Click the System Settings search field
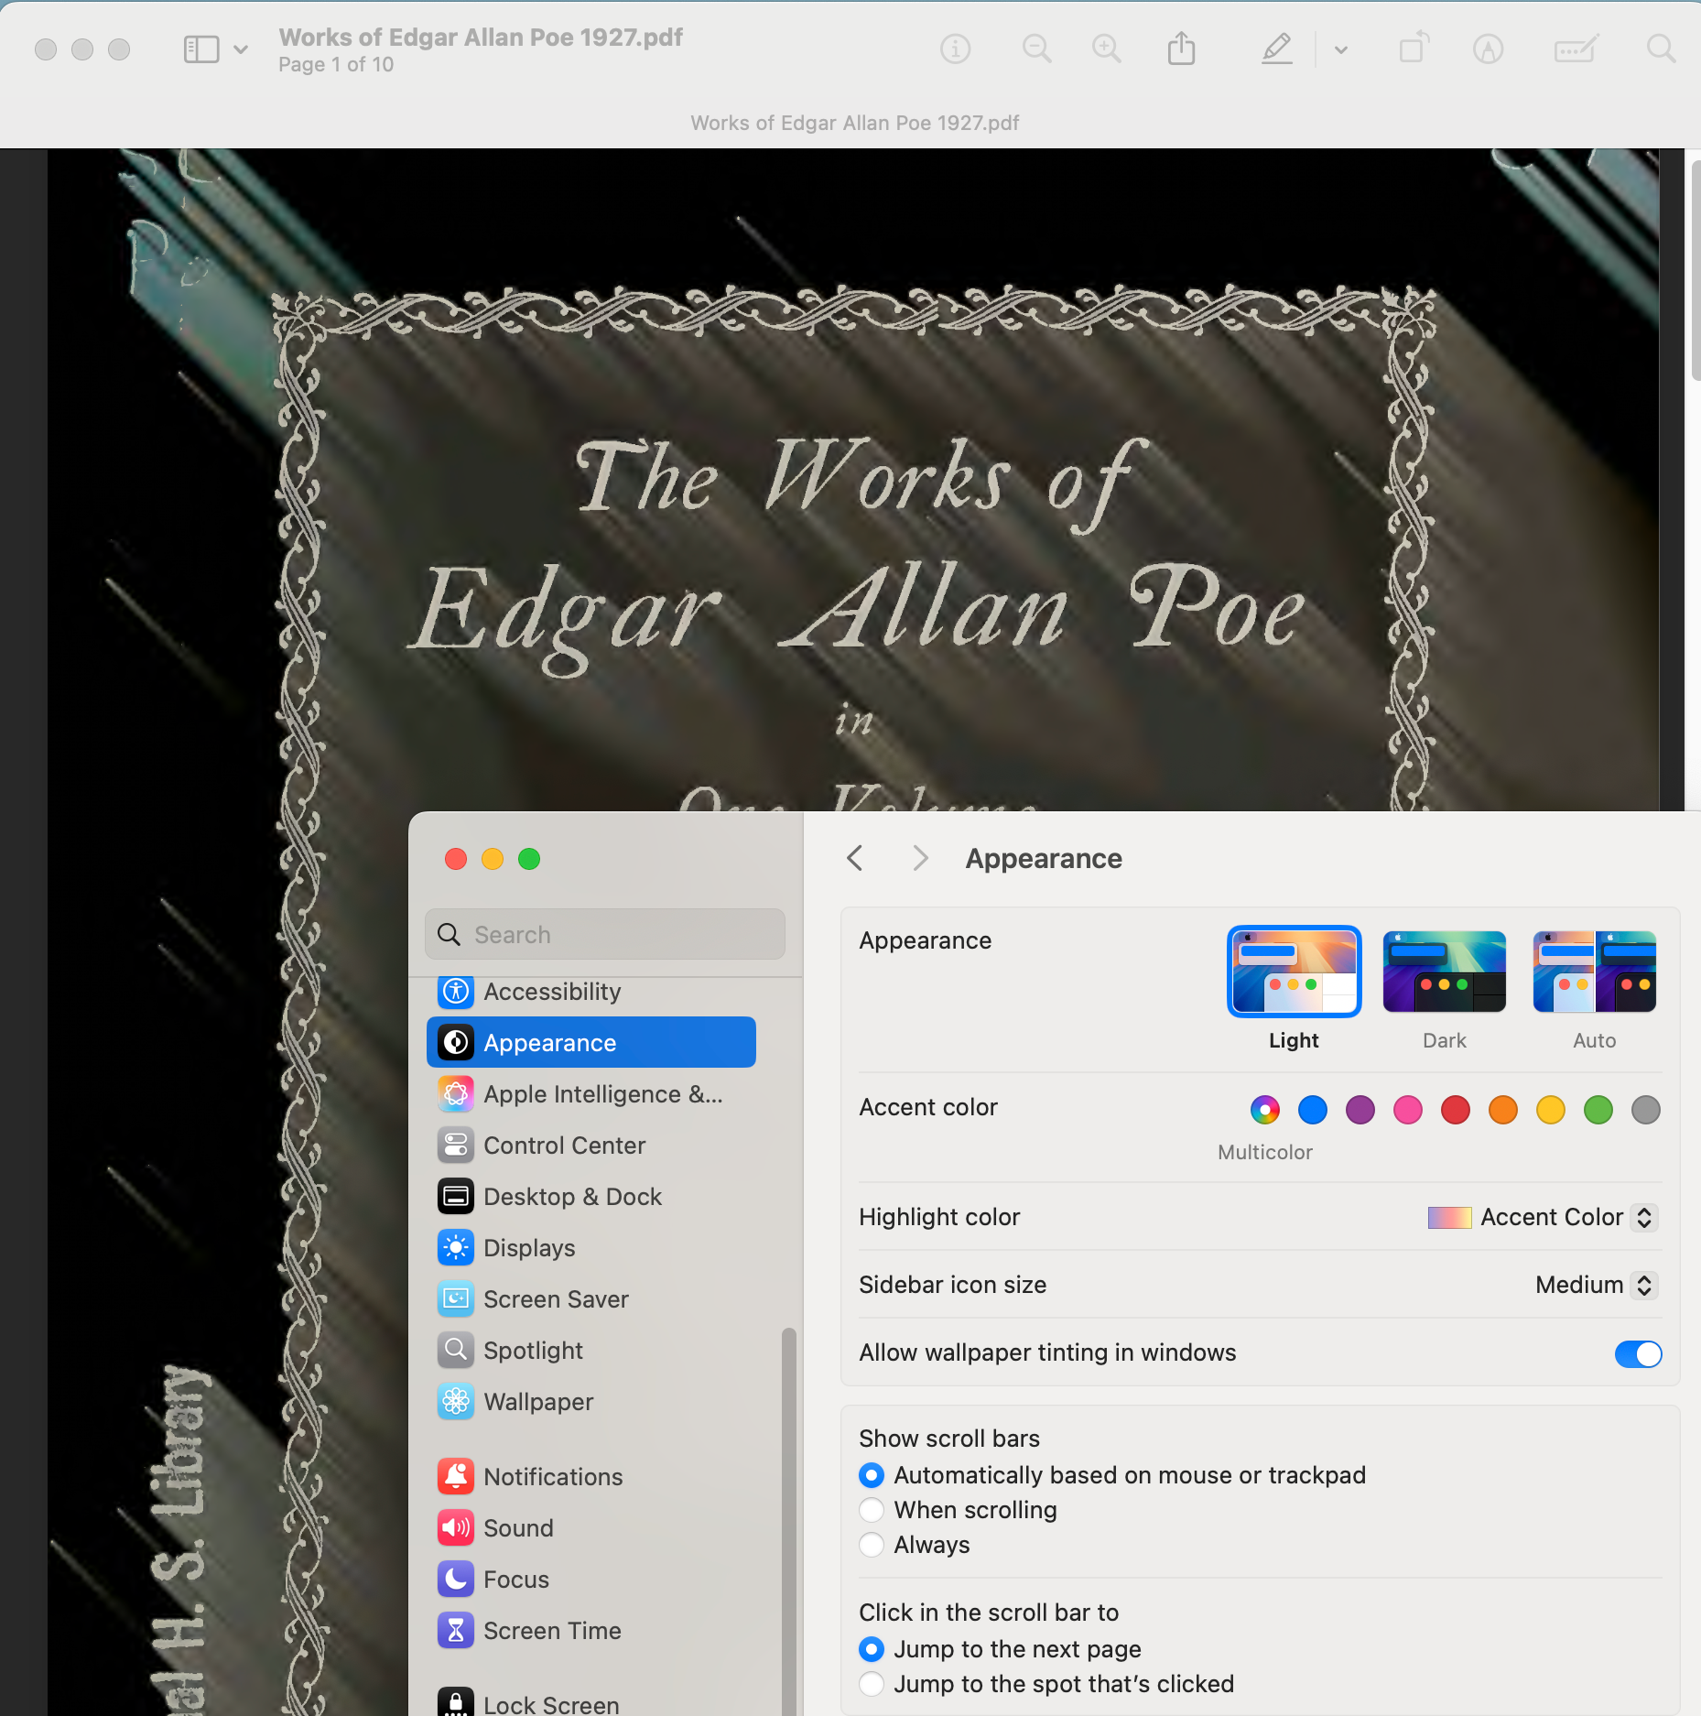Image resolution: width=1701 pixels, height=1716 pixels. pos(605,934)
